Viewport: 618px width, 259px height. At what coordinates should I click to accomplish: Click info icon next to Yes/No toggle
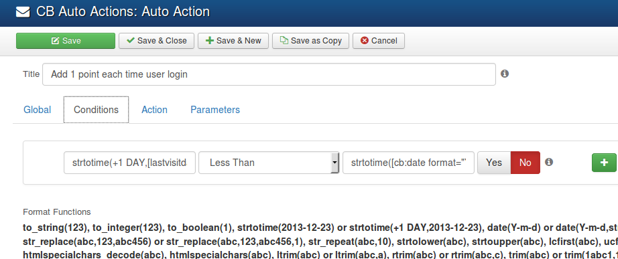549,162
